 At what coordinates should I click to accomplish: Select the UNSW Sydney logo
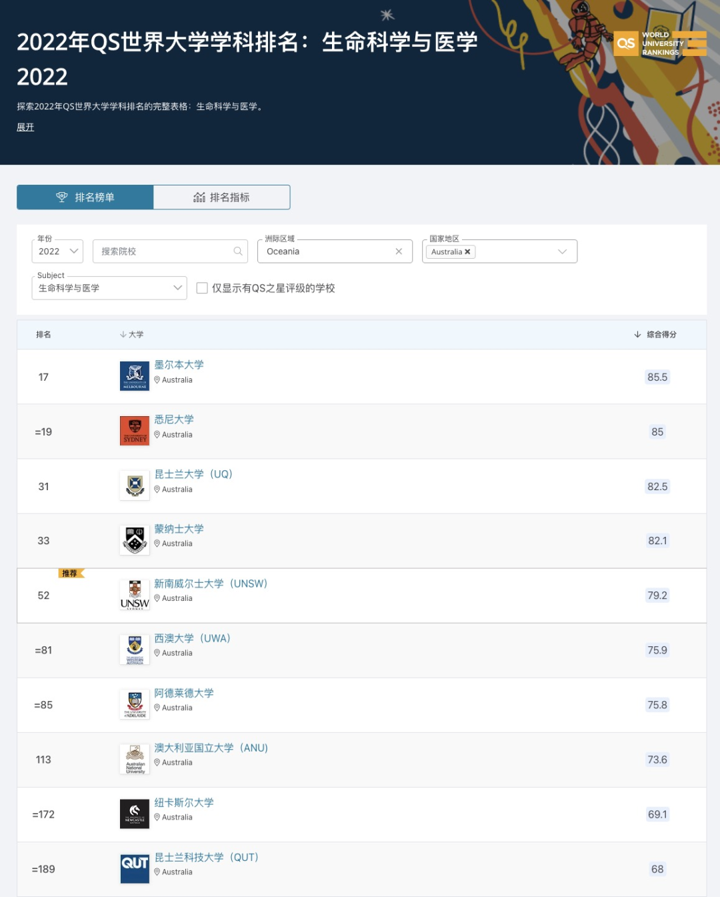[x=135, y=595]
